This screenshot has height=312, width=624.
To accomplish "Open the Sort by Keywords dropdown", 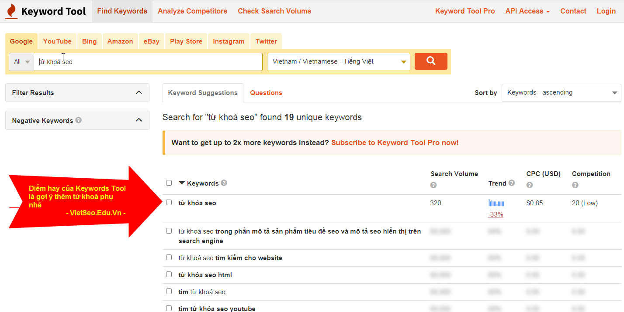I will pos(561,92).
